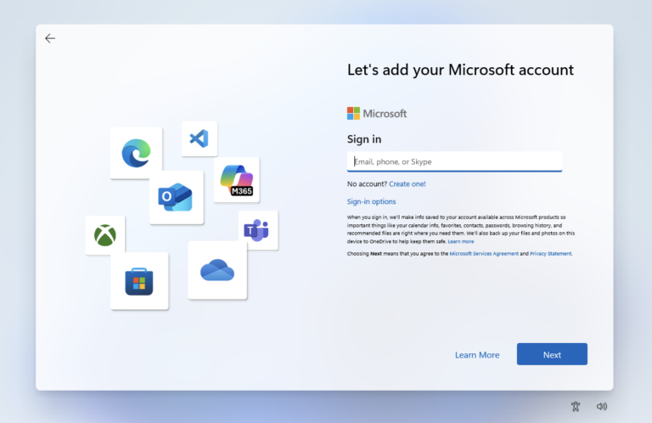Click the Xbox icon tile
This screenshot has width=652, height=423.
point(105,235)
